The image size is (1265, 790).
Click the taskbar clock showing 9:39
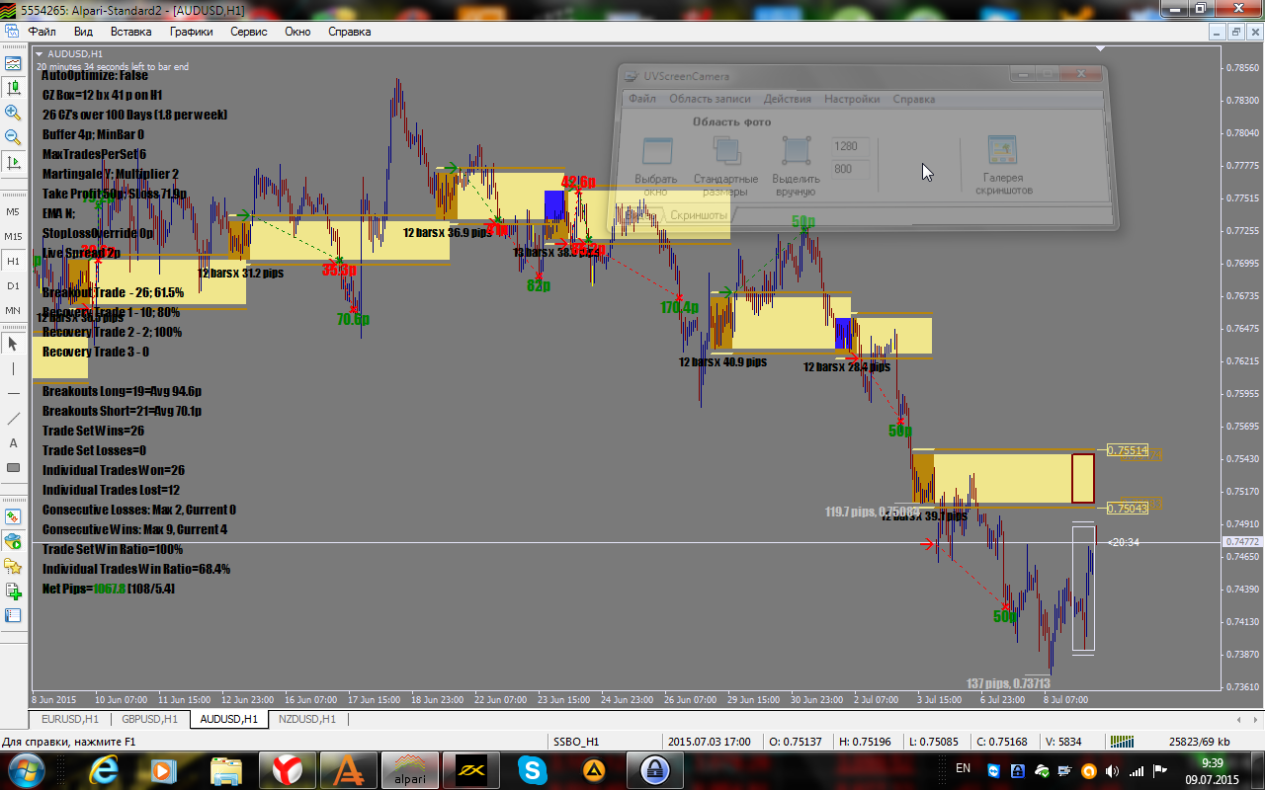1213,762
